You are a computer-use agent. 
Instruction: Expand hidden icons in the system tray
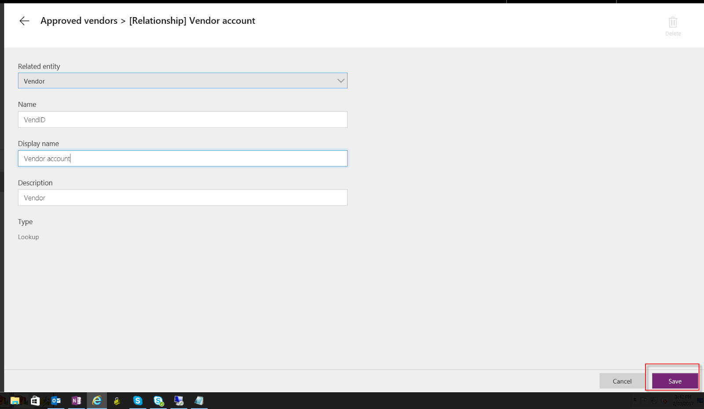(x=634, y=400)
